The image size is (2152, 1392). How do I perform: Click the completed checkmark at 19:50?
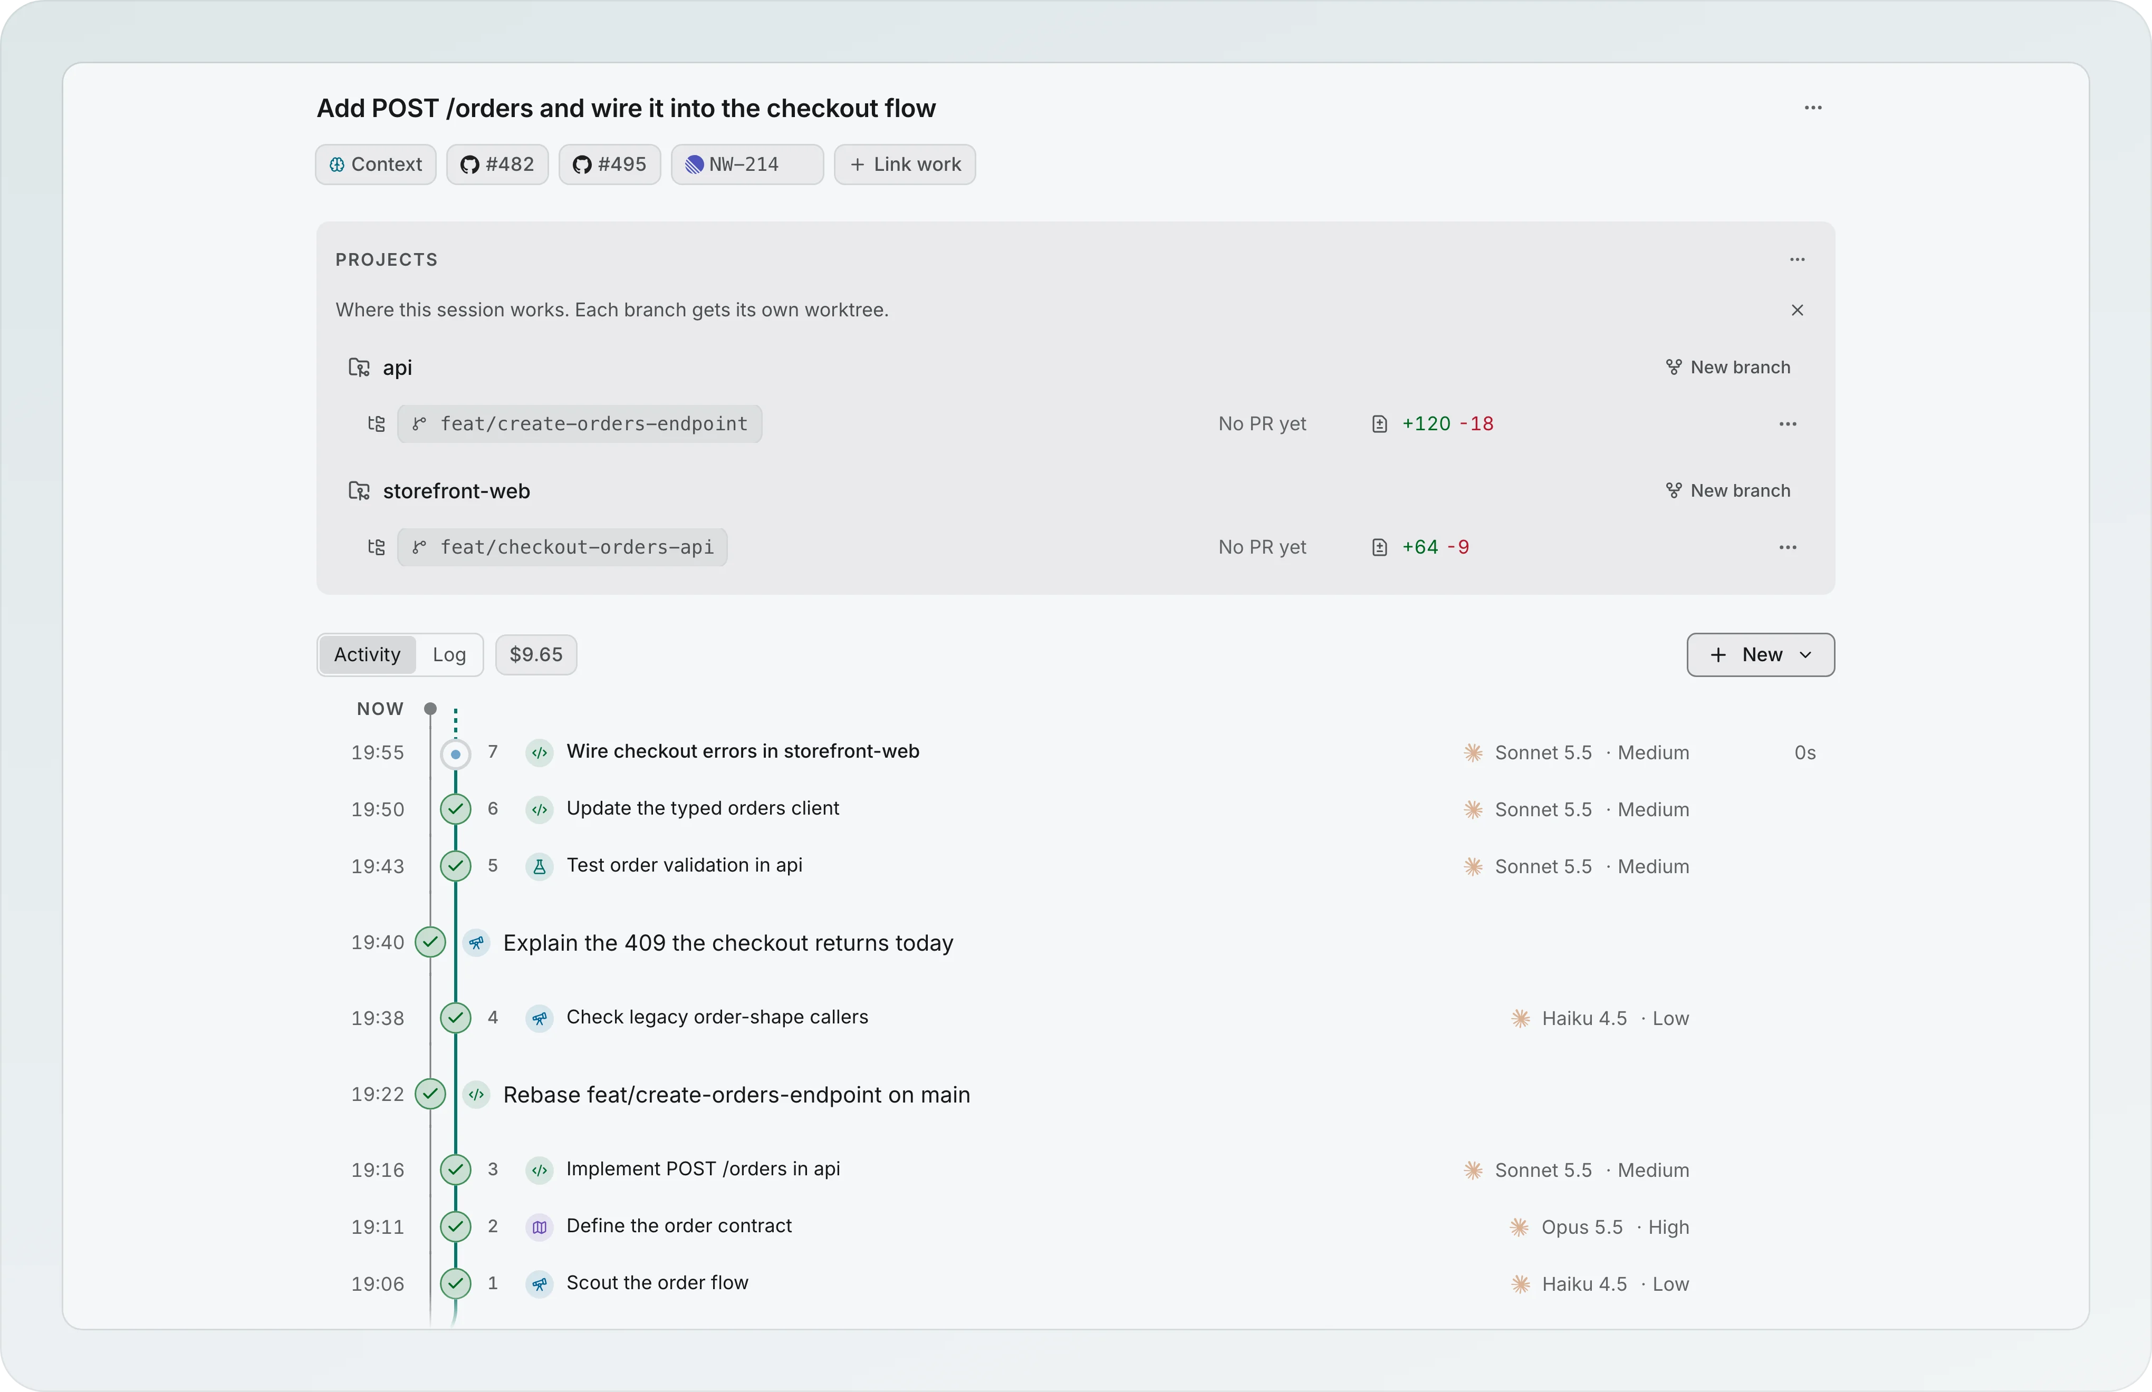point(455,809)
